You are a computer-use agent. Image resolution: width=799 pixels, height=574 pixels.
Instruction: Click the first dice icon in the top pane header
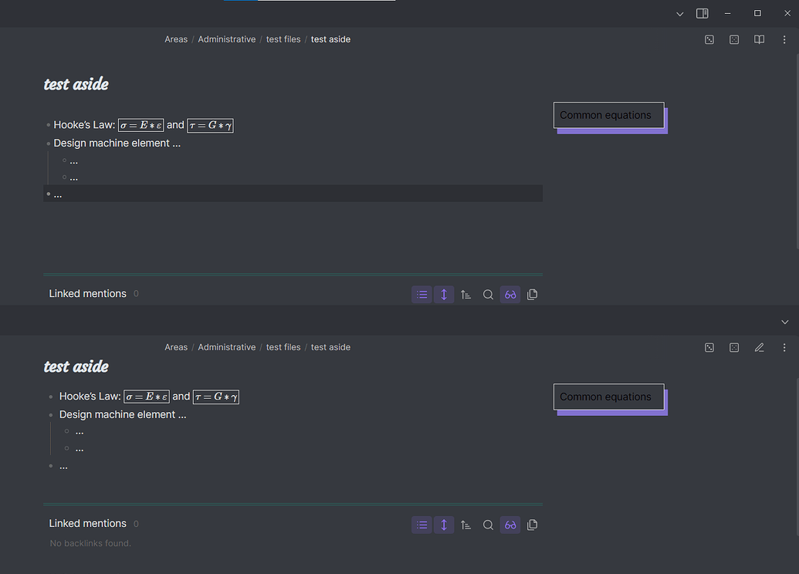click(x=709, y=39)
